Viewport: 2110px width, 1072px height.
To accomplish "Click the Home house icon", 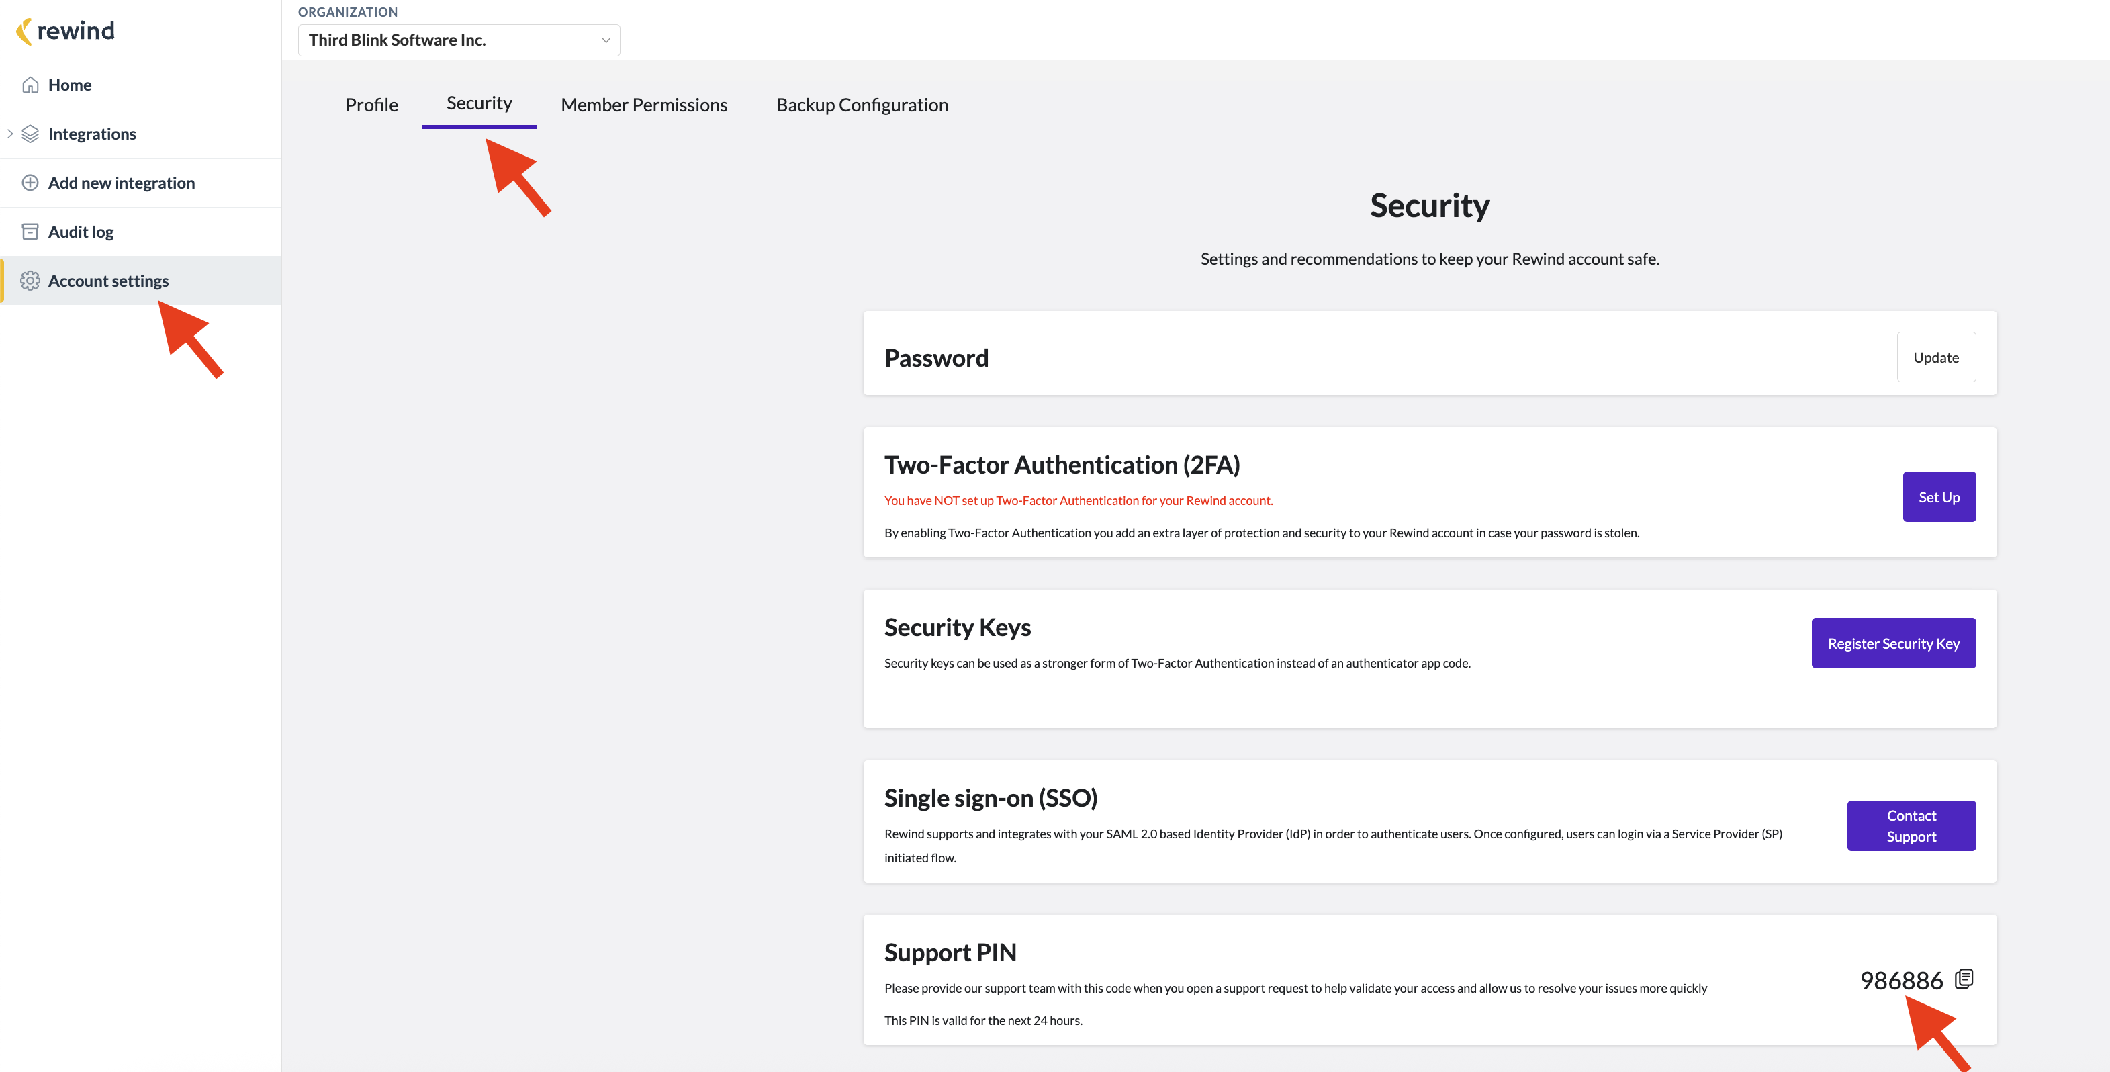I will (30, 85).
